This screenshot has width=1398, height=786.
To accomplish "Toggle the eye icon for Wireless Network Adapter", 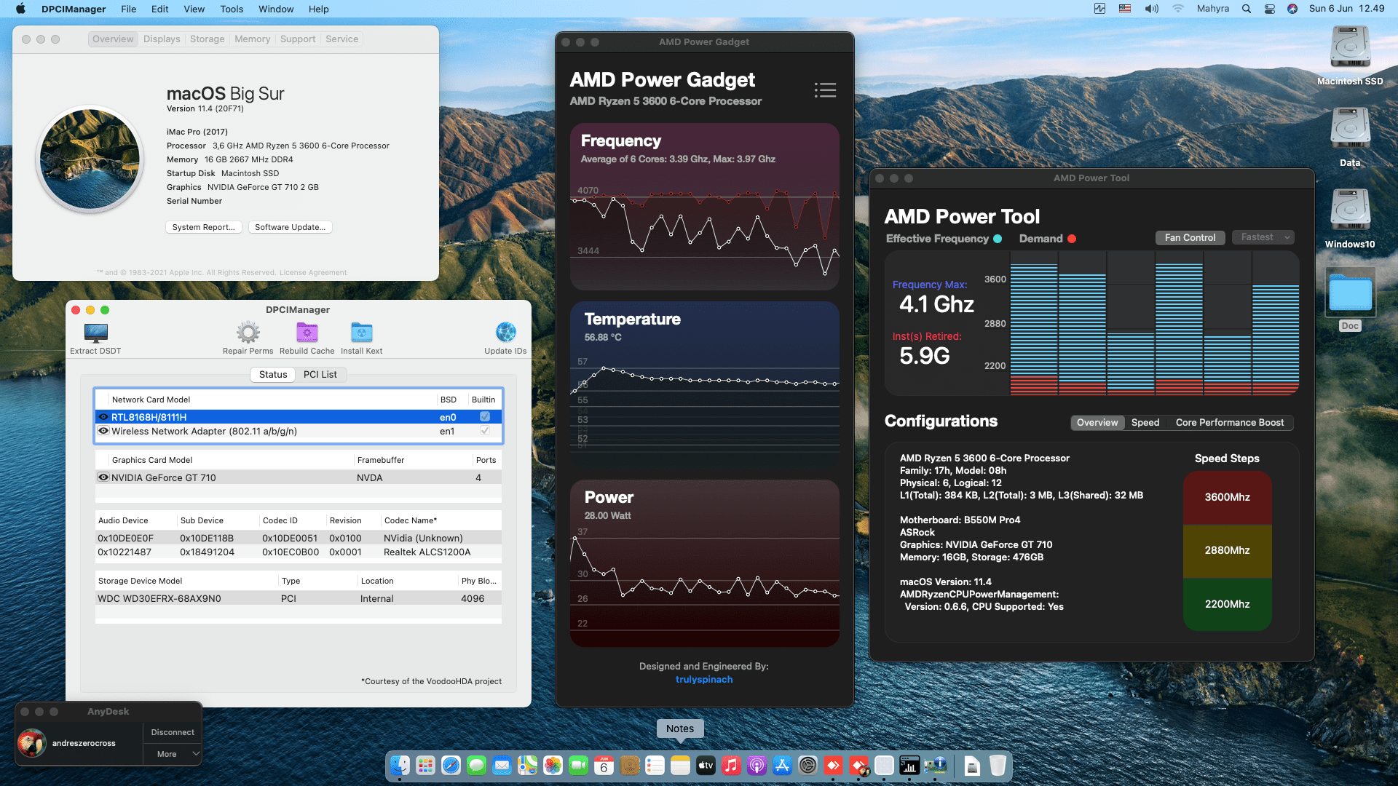I will [x=103, y=431].
